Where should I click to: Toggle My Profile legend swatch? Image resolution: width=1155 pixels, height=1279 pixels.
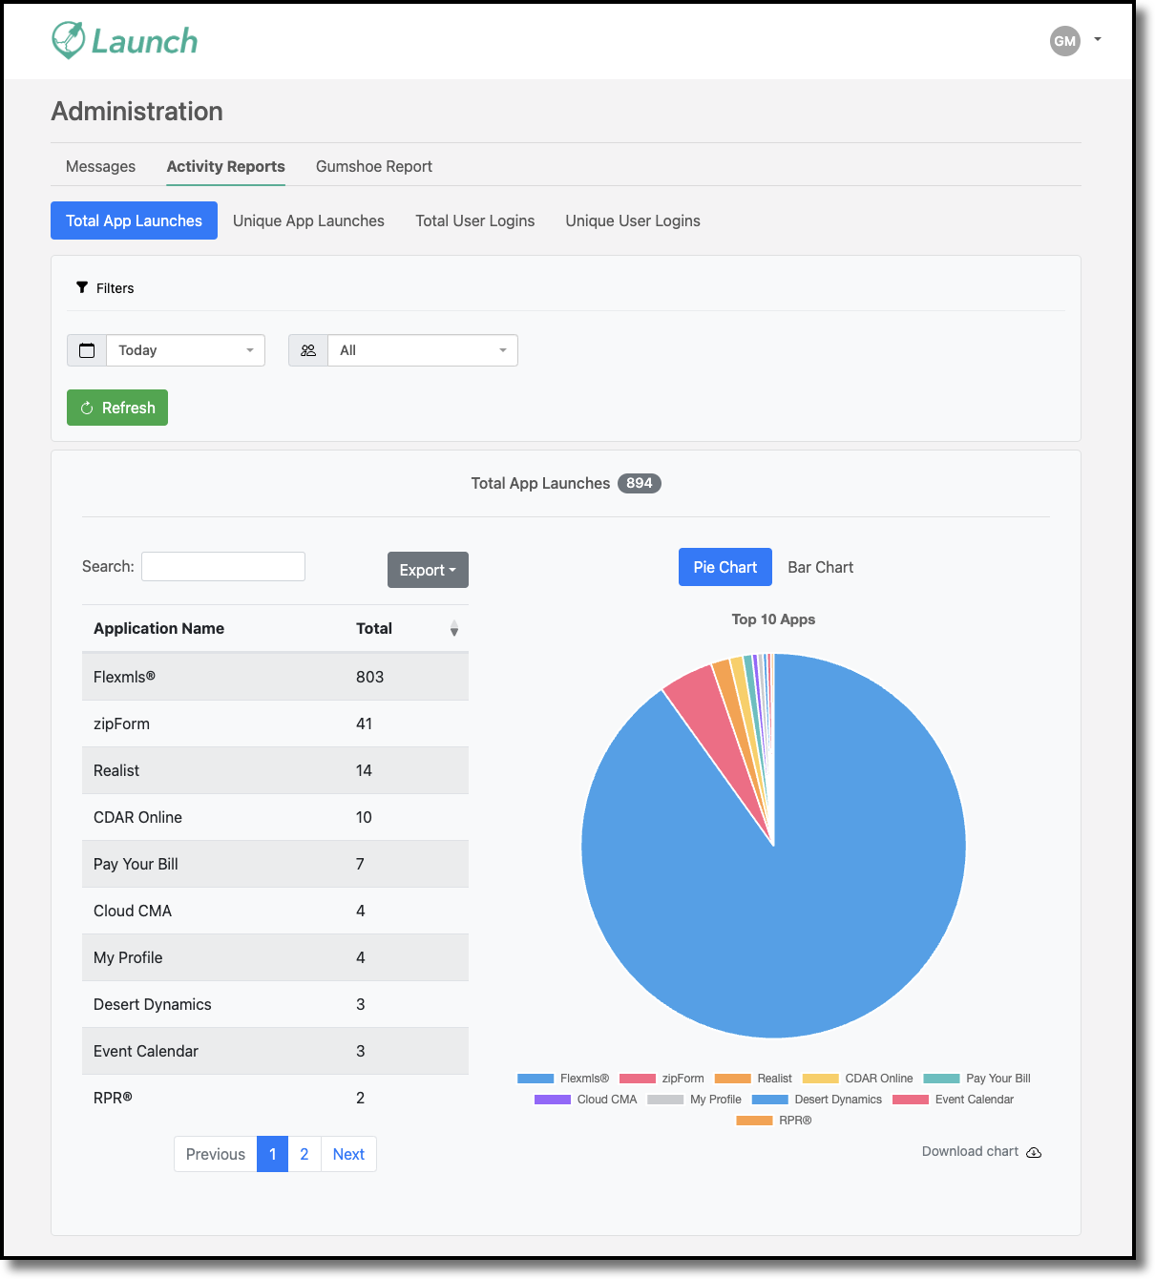[665, 1100]
